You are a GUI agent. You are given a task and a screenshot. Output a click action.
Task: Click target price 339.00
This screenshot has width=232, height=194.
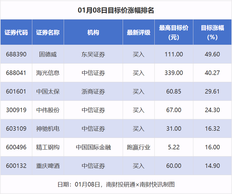coord(174,73)
